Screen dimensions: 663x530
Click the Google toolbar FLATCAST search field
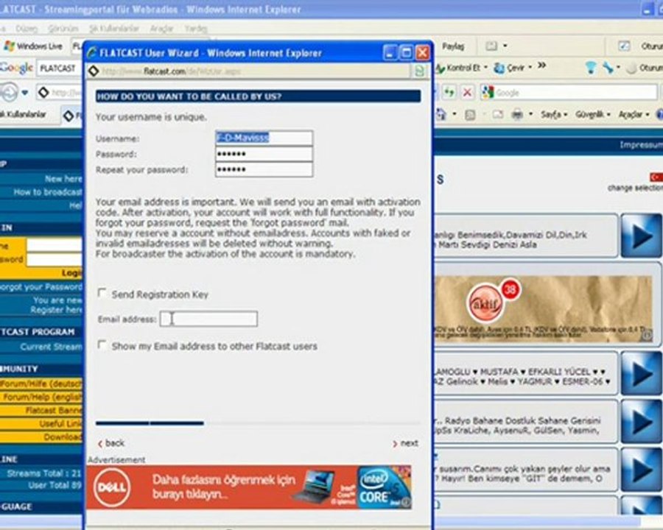click(x=59, y=68)
